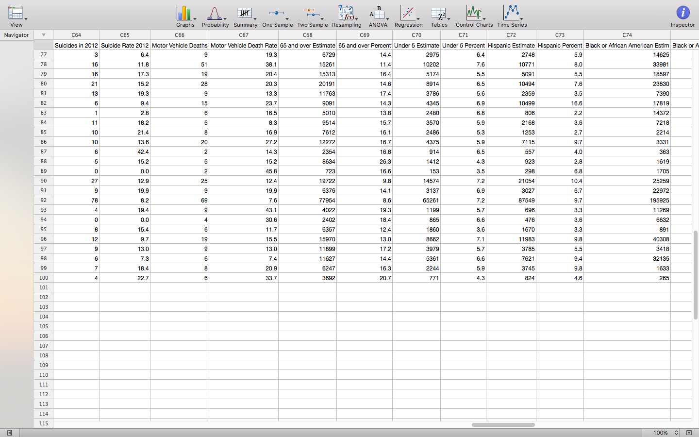Click the 'Suicides in 2012' variable name
699x437 pixels.
pos(76,45)
